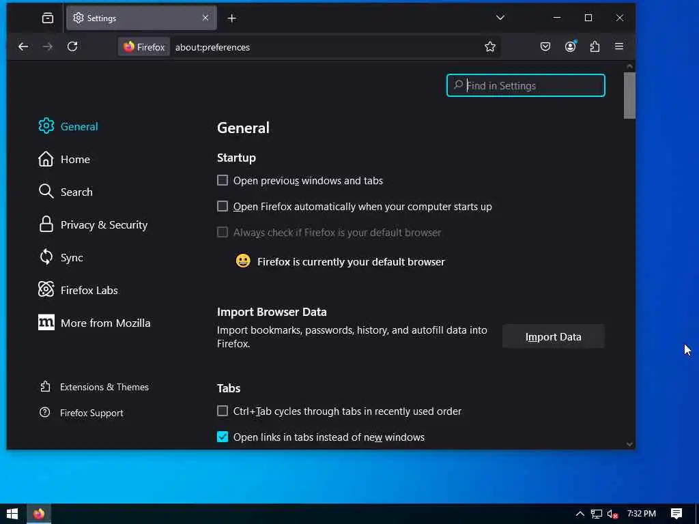Open the Extensions puzzle icon in toolbar
699x524 pixels.
click(x=595, y=46)
